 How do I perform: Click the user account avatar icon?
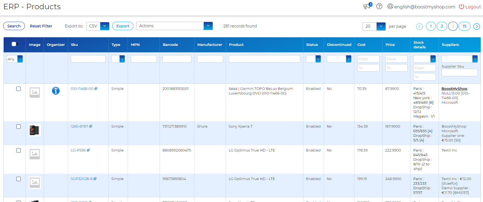pos(390,6)
